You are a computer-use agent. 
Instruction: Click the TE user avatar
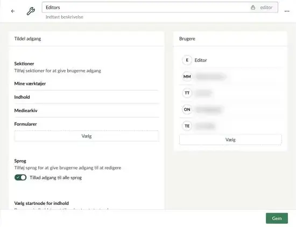pos(187,126)
